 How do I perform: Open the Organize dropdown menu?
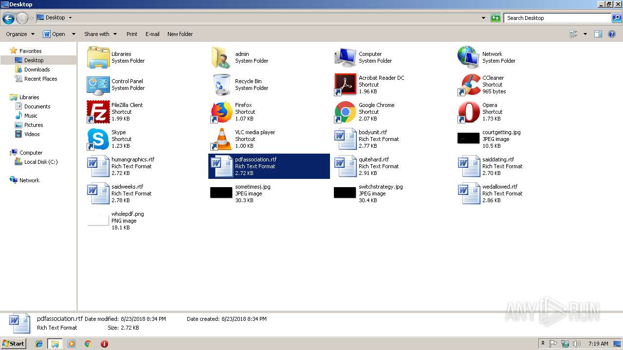(x=20, y=34)
